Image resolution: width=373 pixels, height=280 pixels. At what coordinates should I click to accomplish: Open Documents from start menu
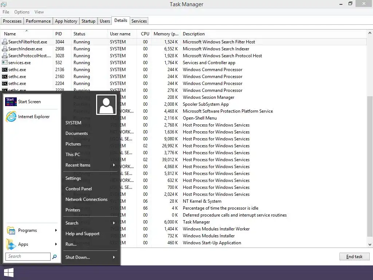[76, 133]
